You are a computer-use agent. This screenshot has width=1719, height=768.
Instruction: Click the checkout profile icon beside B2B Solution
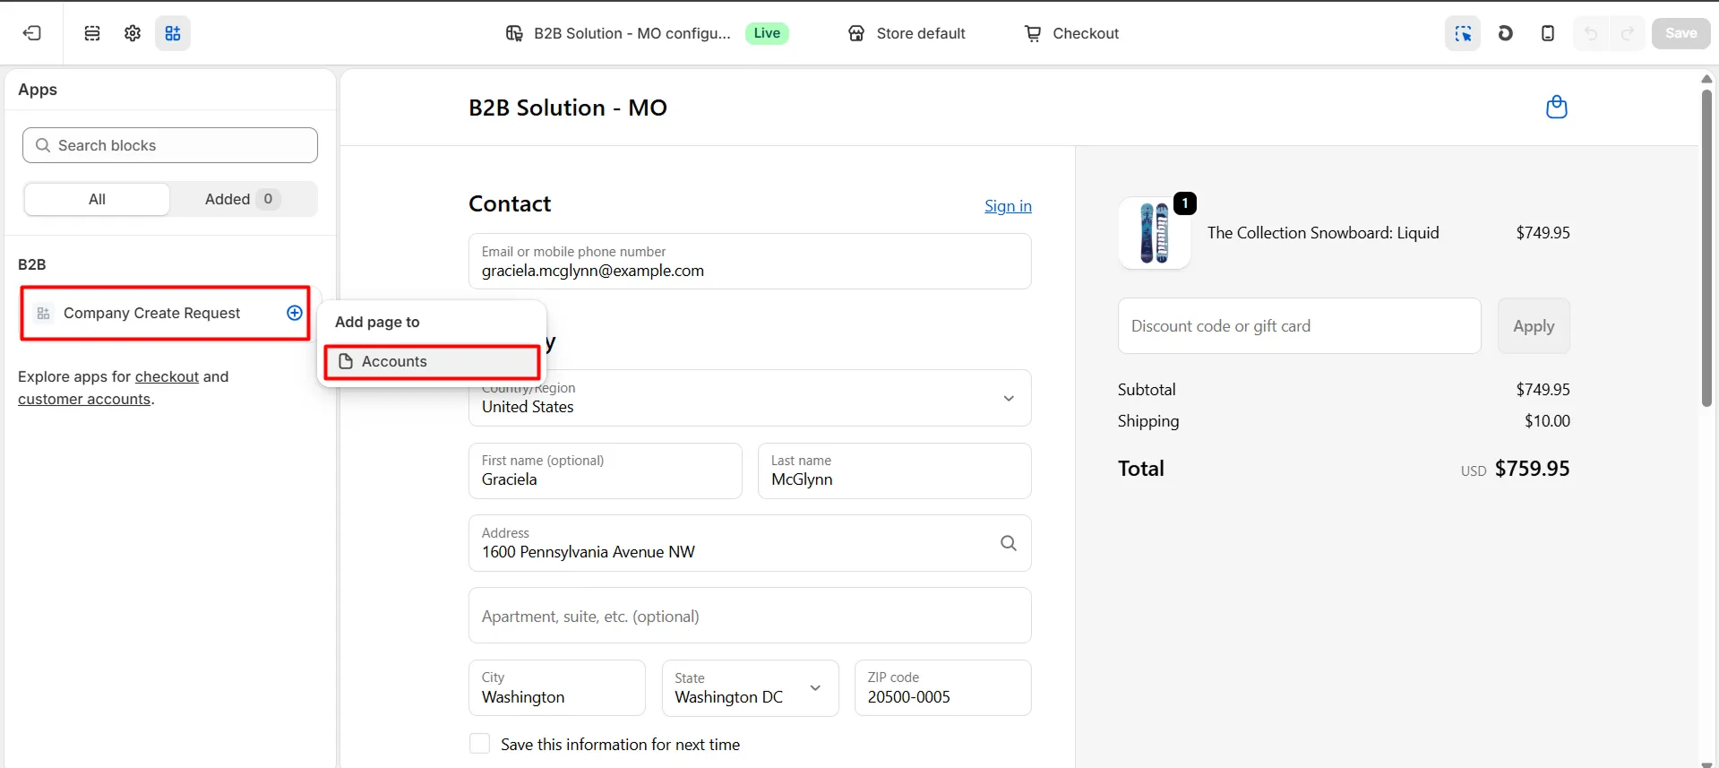[514, 33]
